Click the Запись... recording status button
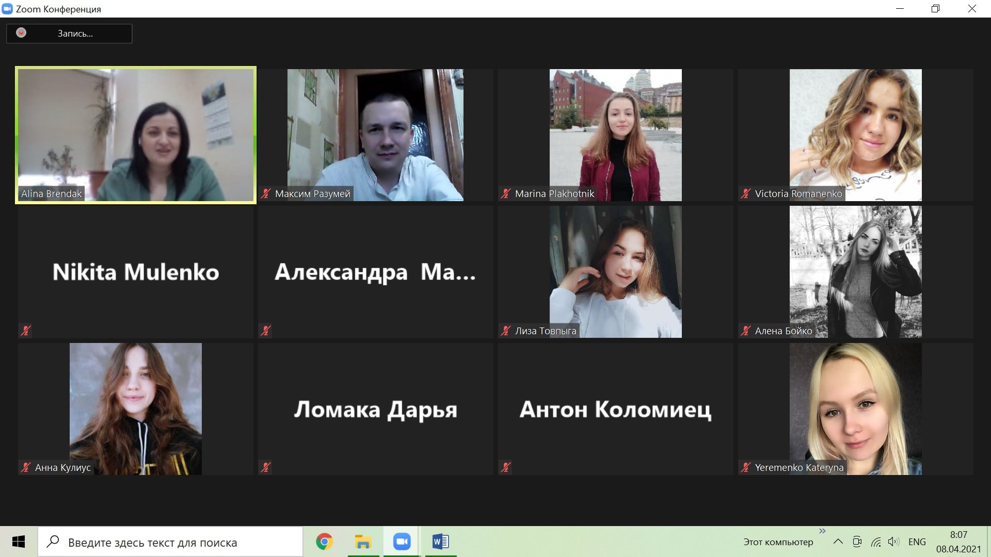The image size is (991, 557). point(69,34)
